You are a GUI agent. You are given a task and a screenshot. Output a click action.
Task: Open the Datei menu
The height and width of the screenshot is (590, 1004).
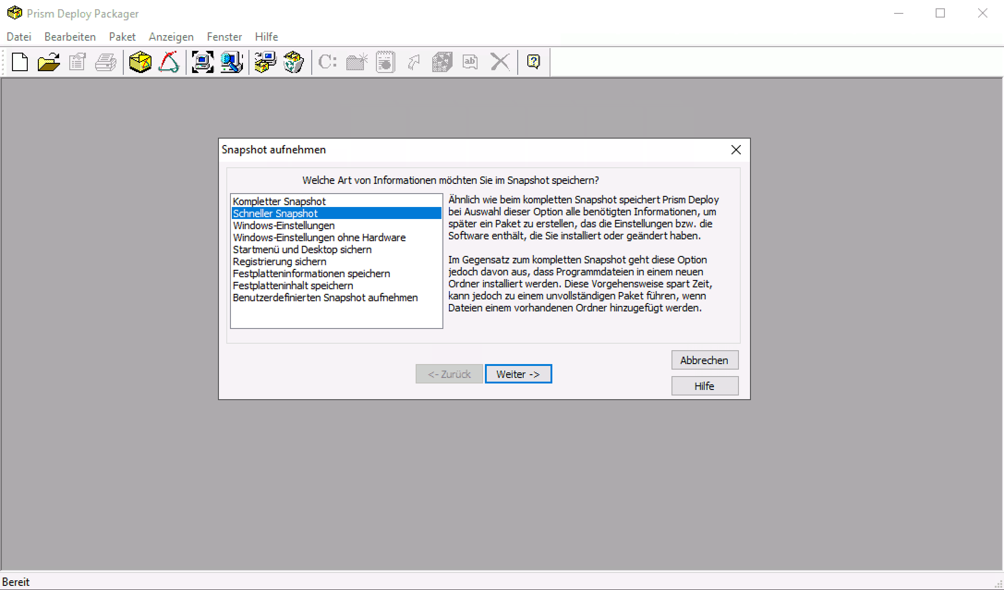tap(19, 37)
